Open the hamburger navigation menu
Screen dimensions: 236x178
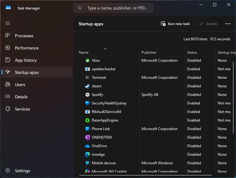[x=8, y=24]
